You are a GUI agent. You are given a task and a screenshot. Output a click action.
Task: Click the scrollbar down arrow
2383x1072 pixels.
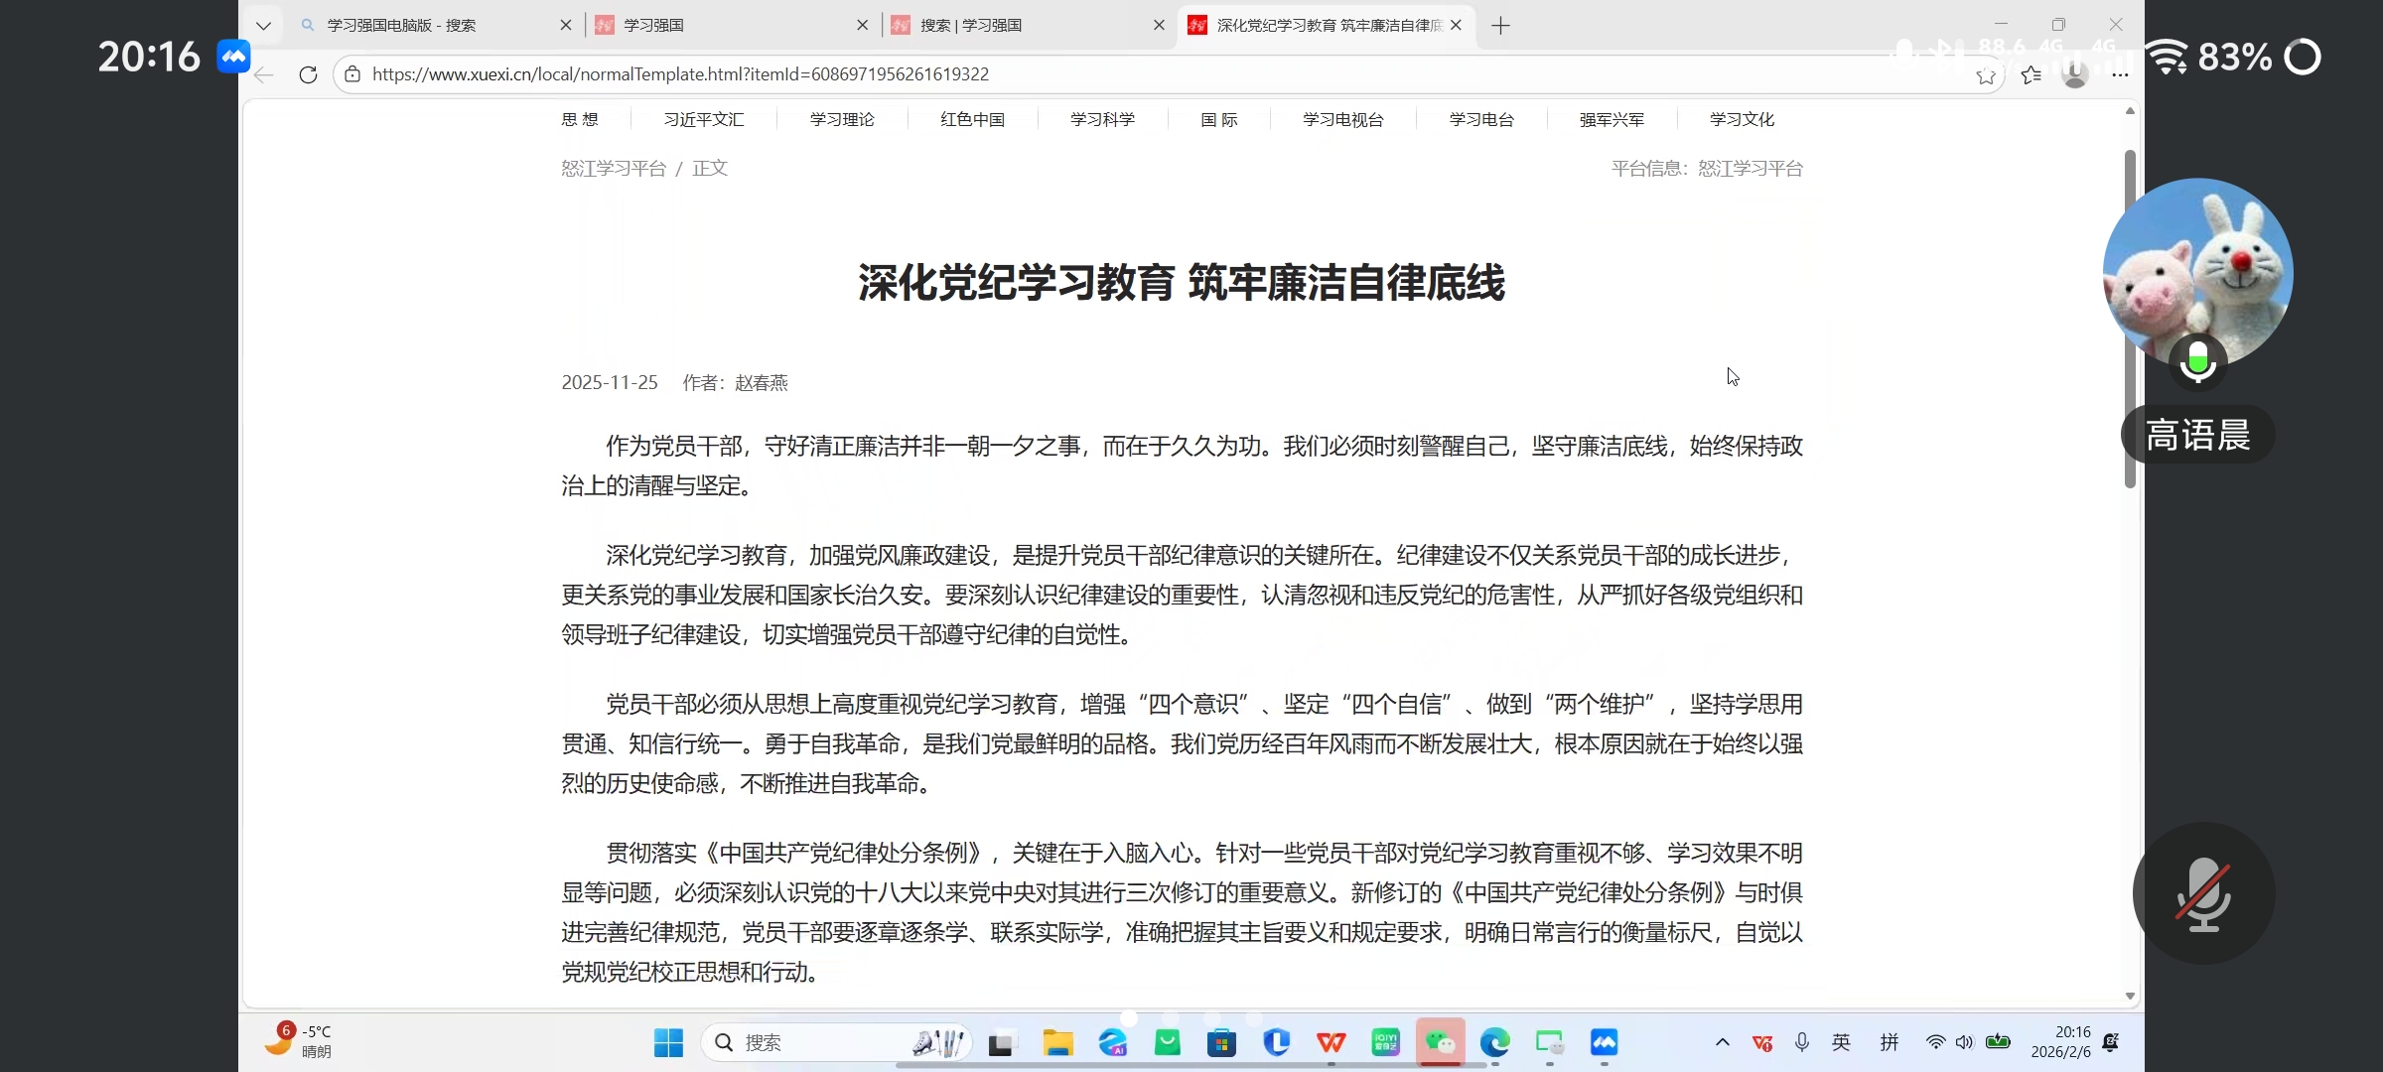click(2130, 996)
